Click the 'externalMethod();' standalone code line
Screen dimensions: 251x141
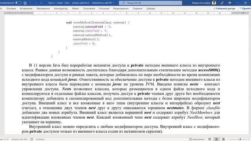click(86, 39)
